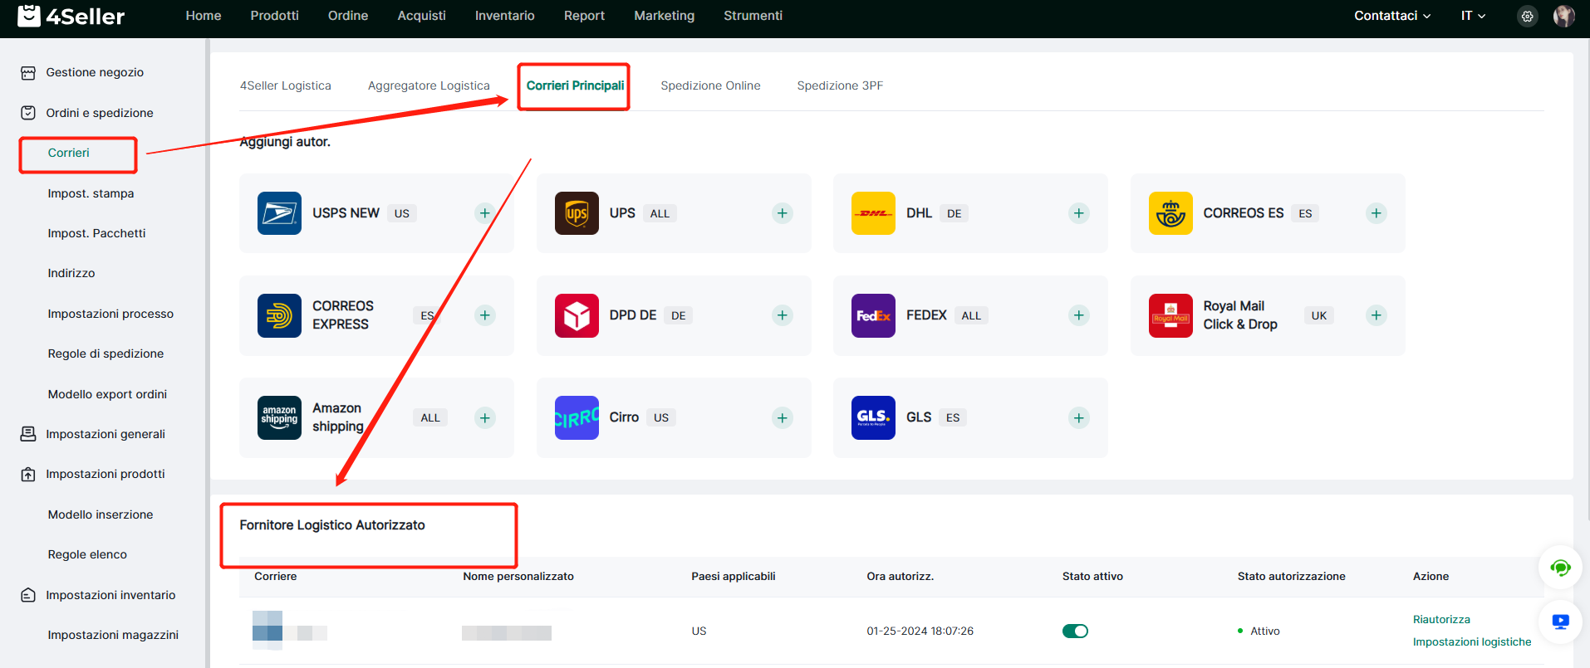Image resolution: width=1590 pixels, height=668 pixels.
Task: Open the Prodotti menu
Action: tap(274, 16)
